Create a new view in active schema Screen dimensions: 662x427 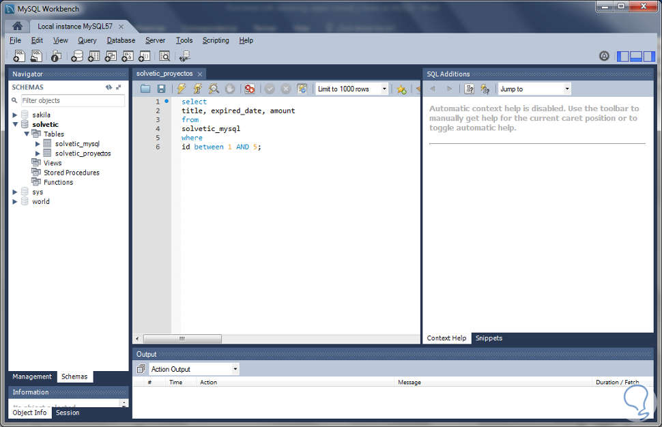(x=111, y=56)
